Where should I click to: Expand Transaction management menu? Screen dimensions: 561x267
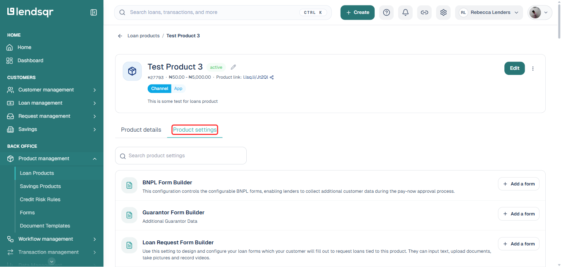pyautogui.click(x=52, y=252)
